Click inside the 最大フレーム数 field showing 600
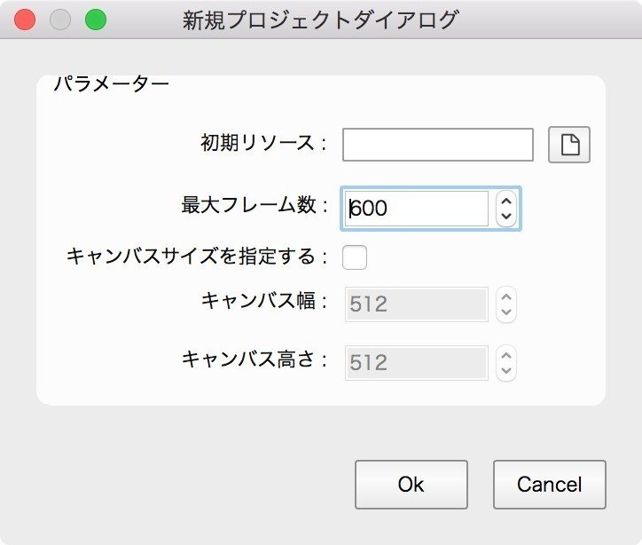 pos(417,209)
